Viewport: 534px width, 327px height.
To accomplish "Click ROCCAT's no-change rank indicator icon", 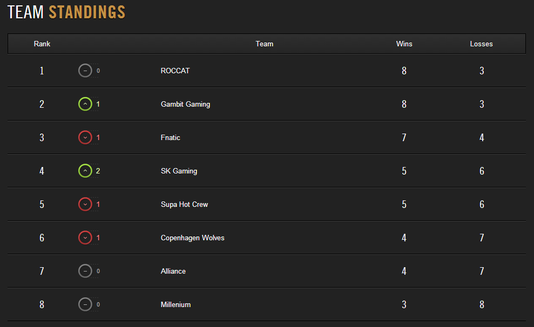I will point(85,71).
